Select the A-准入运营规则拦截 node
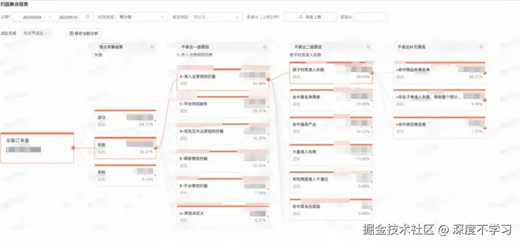Image resolution: width=520 pixels, height=244 pixels. pyautogui.click(x=223, y=79)
